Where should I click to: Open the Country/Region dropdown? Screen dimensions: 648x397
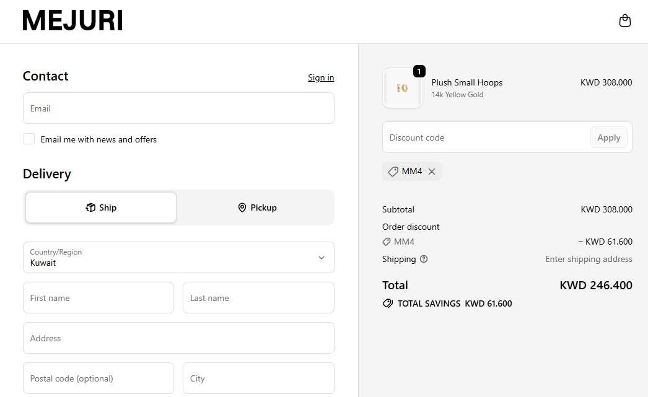click(x=178, y=258)
